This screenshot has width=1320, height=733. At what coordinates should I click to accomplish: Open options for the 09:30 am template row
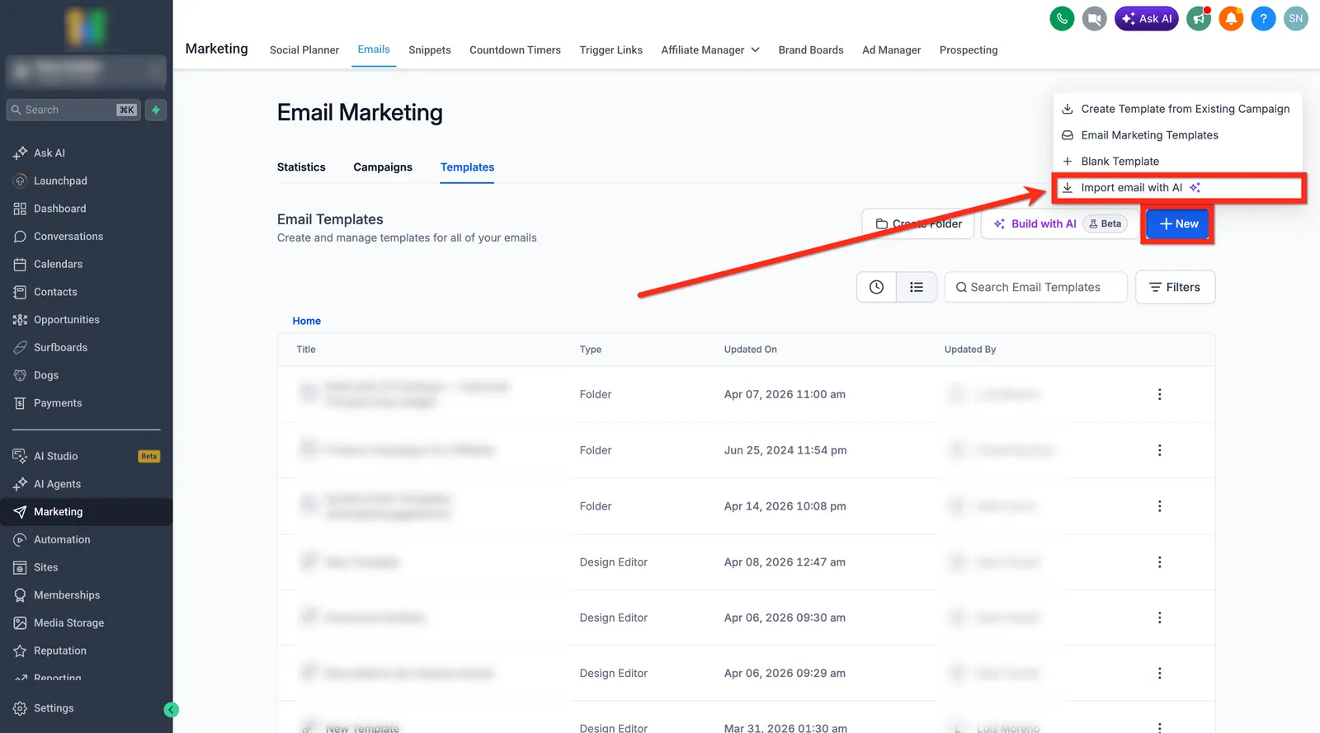point(1159,618)
